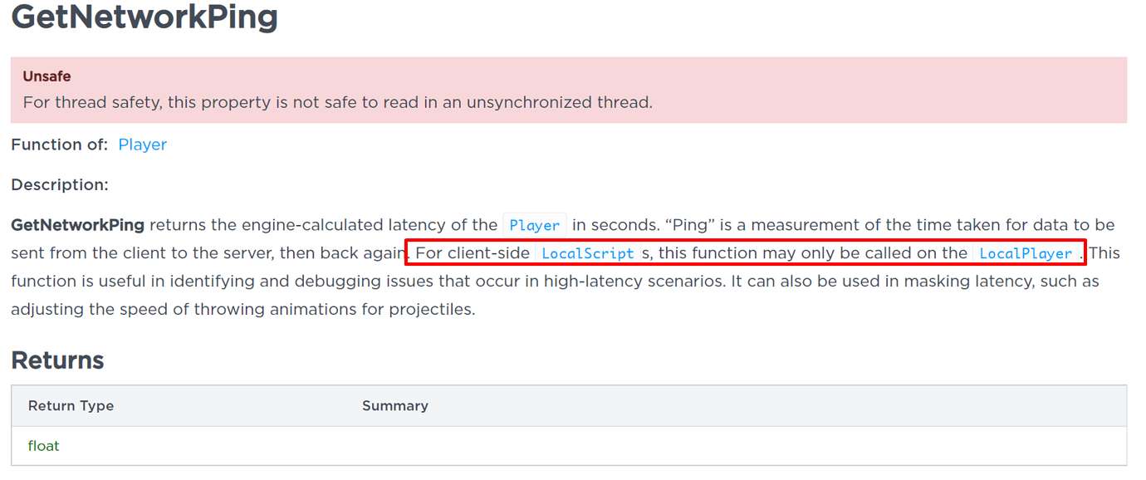This screenshot has height=480, width=1146.
Task: Click the Function of label
Action: (x=60, y=144)
